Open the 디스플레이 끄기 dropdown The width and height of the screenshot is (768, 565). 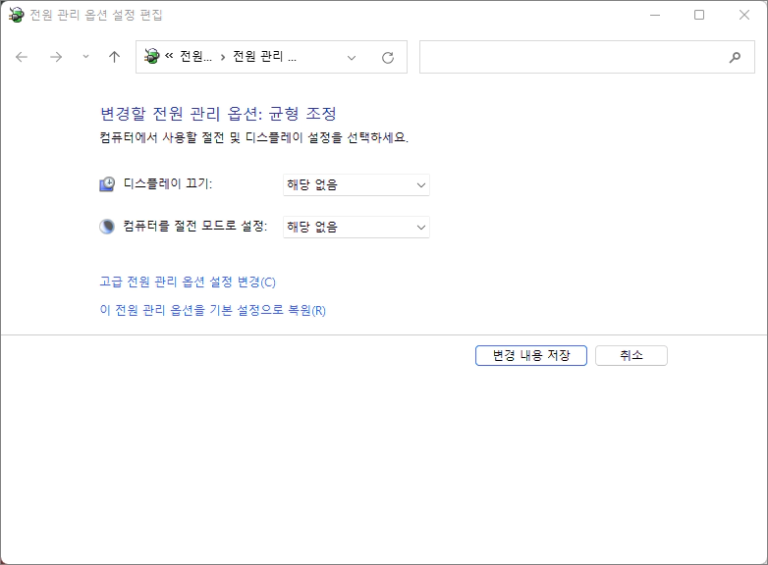357,185
